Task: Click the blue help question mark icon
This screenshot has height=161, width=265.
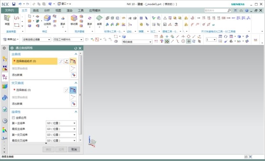Action: click(x=247, y=10)
